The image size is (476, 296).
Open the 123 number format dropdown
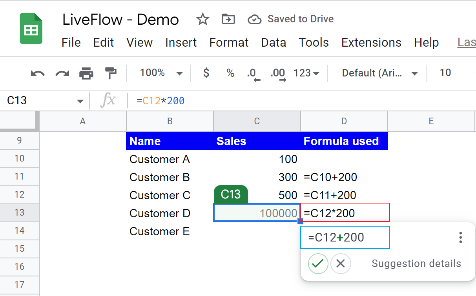pyautogui.click(x=306, y=73)
